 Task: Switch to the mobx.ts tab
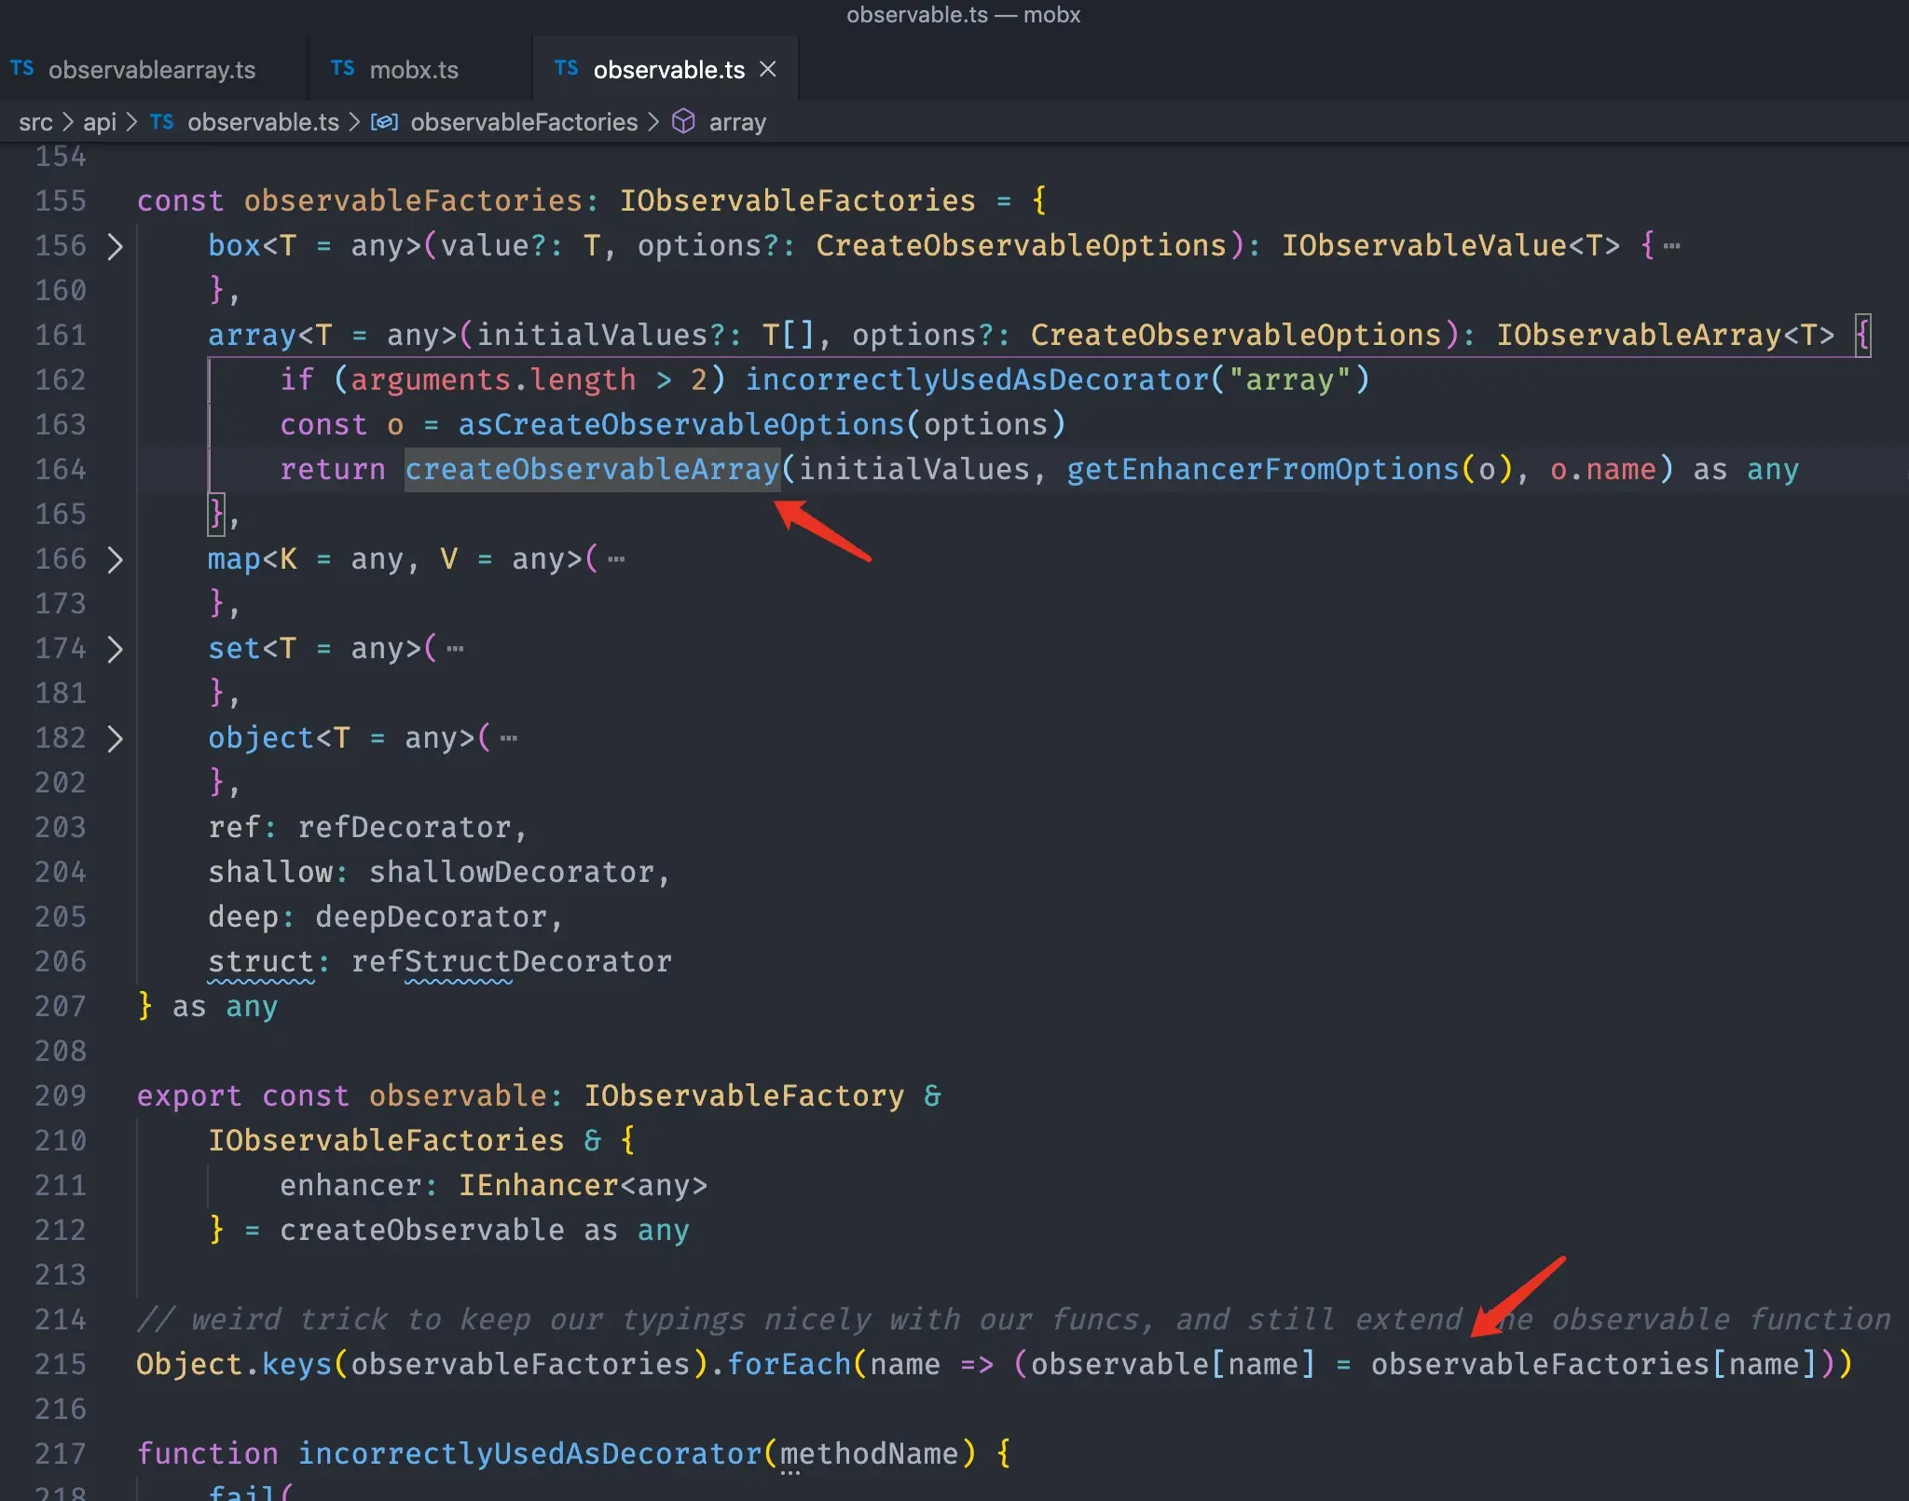[x=413, y=68]
